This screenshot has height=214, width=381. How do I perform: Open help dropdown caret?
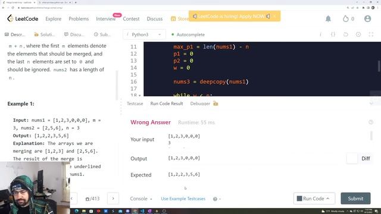pos(220,199)
